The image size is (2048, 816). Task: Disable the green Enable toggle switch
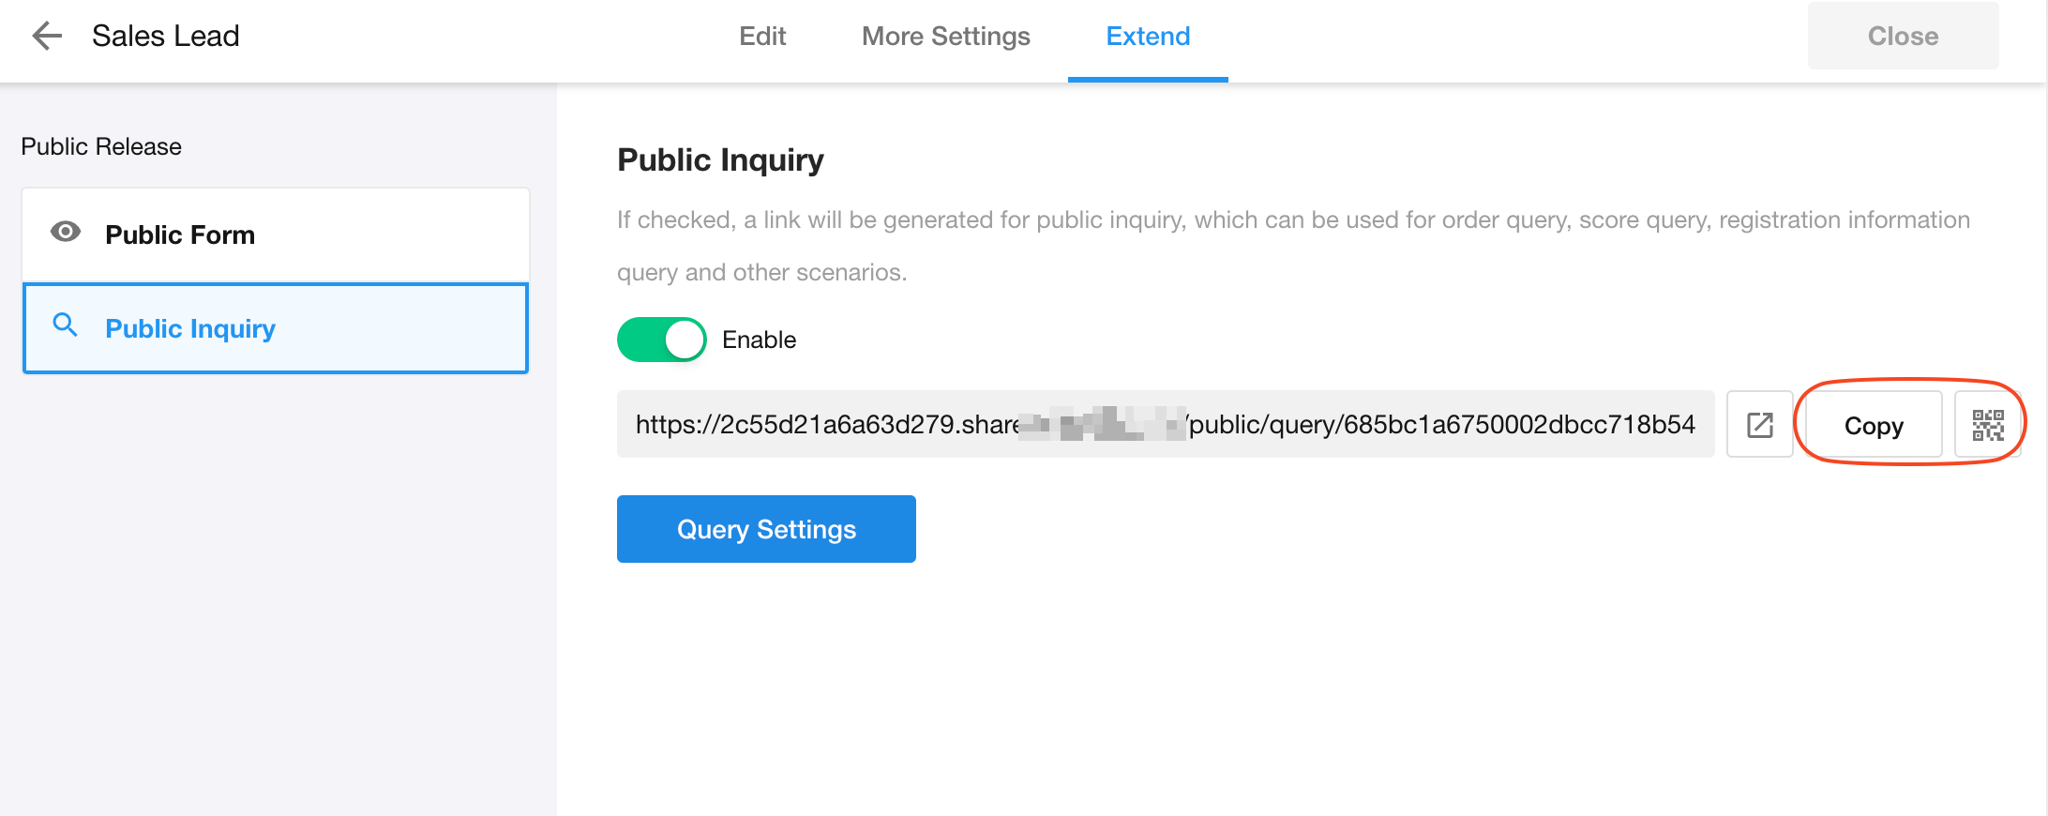[x=661, y=340]
